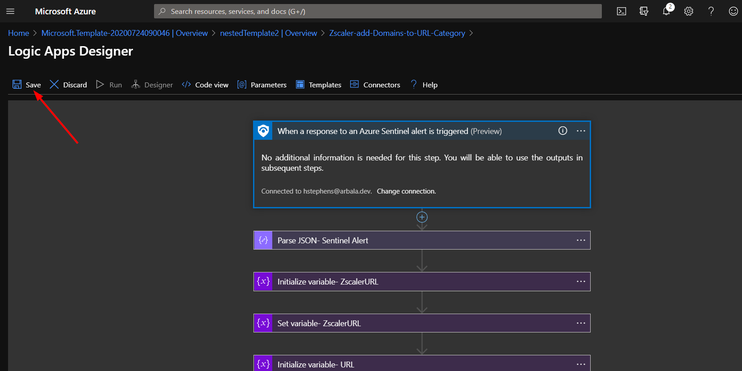This screenshot has height=371, width=742.
Task: Open the hamburger portal menu
Action: [10, 11]
